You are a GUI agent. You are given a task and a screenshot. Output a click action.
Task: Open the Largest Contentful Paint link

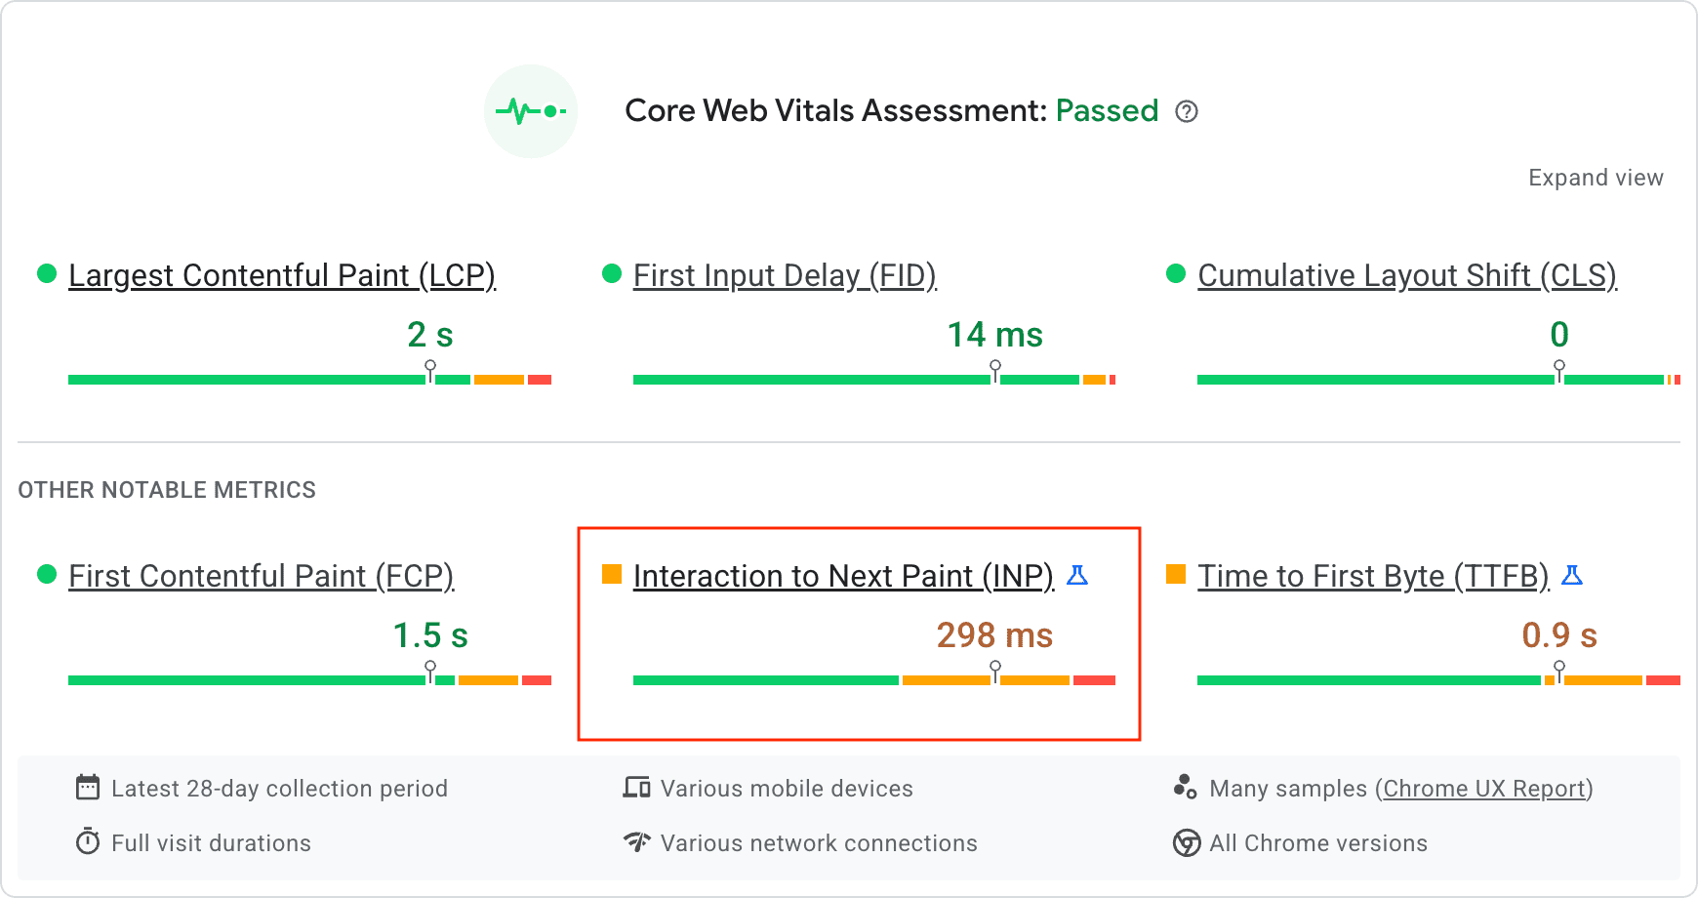point(282,275)
